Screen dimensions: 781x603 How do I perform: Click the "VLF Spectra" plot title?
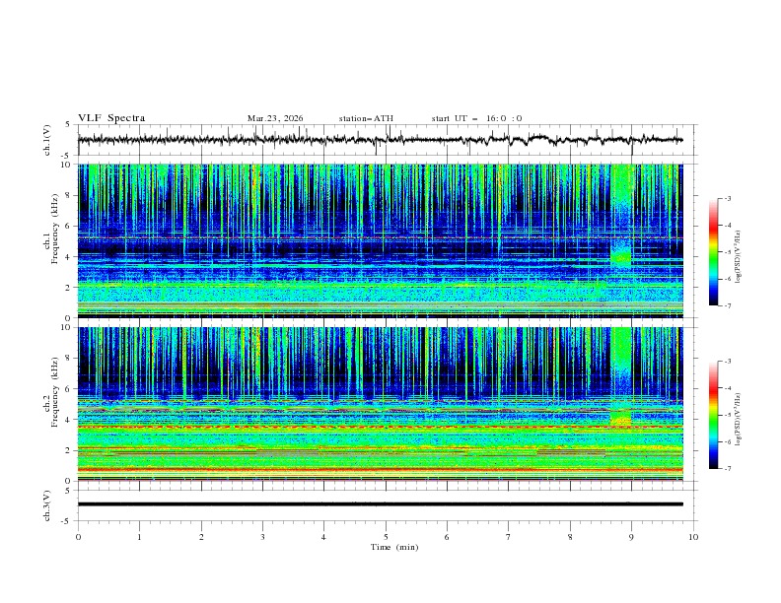tap(111, 118)
